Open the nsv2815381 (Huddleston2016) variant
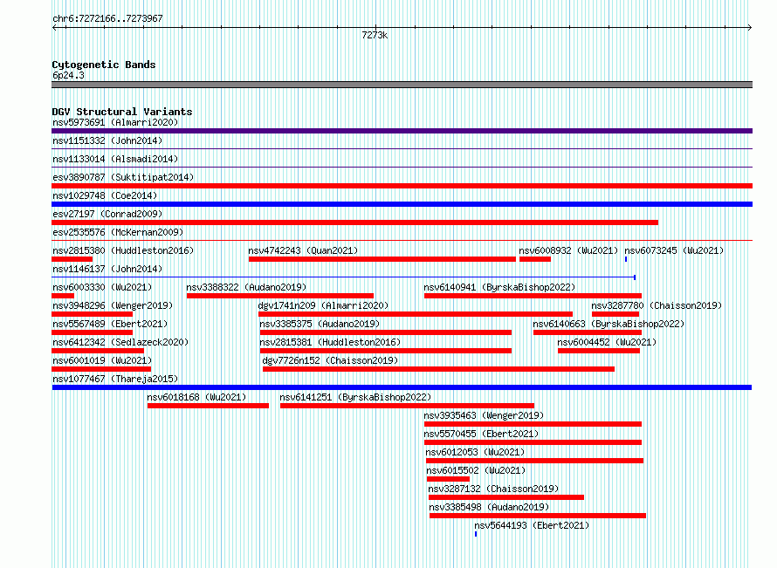 330,342
